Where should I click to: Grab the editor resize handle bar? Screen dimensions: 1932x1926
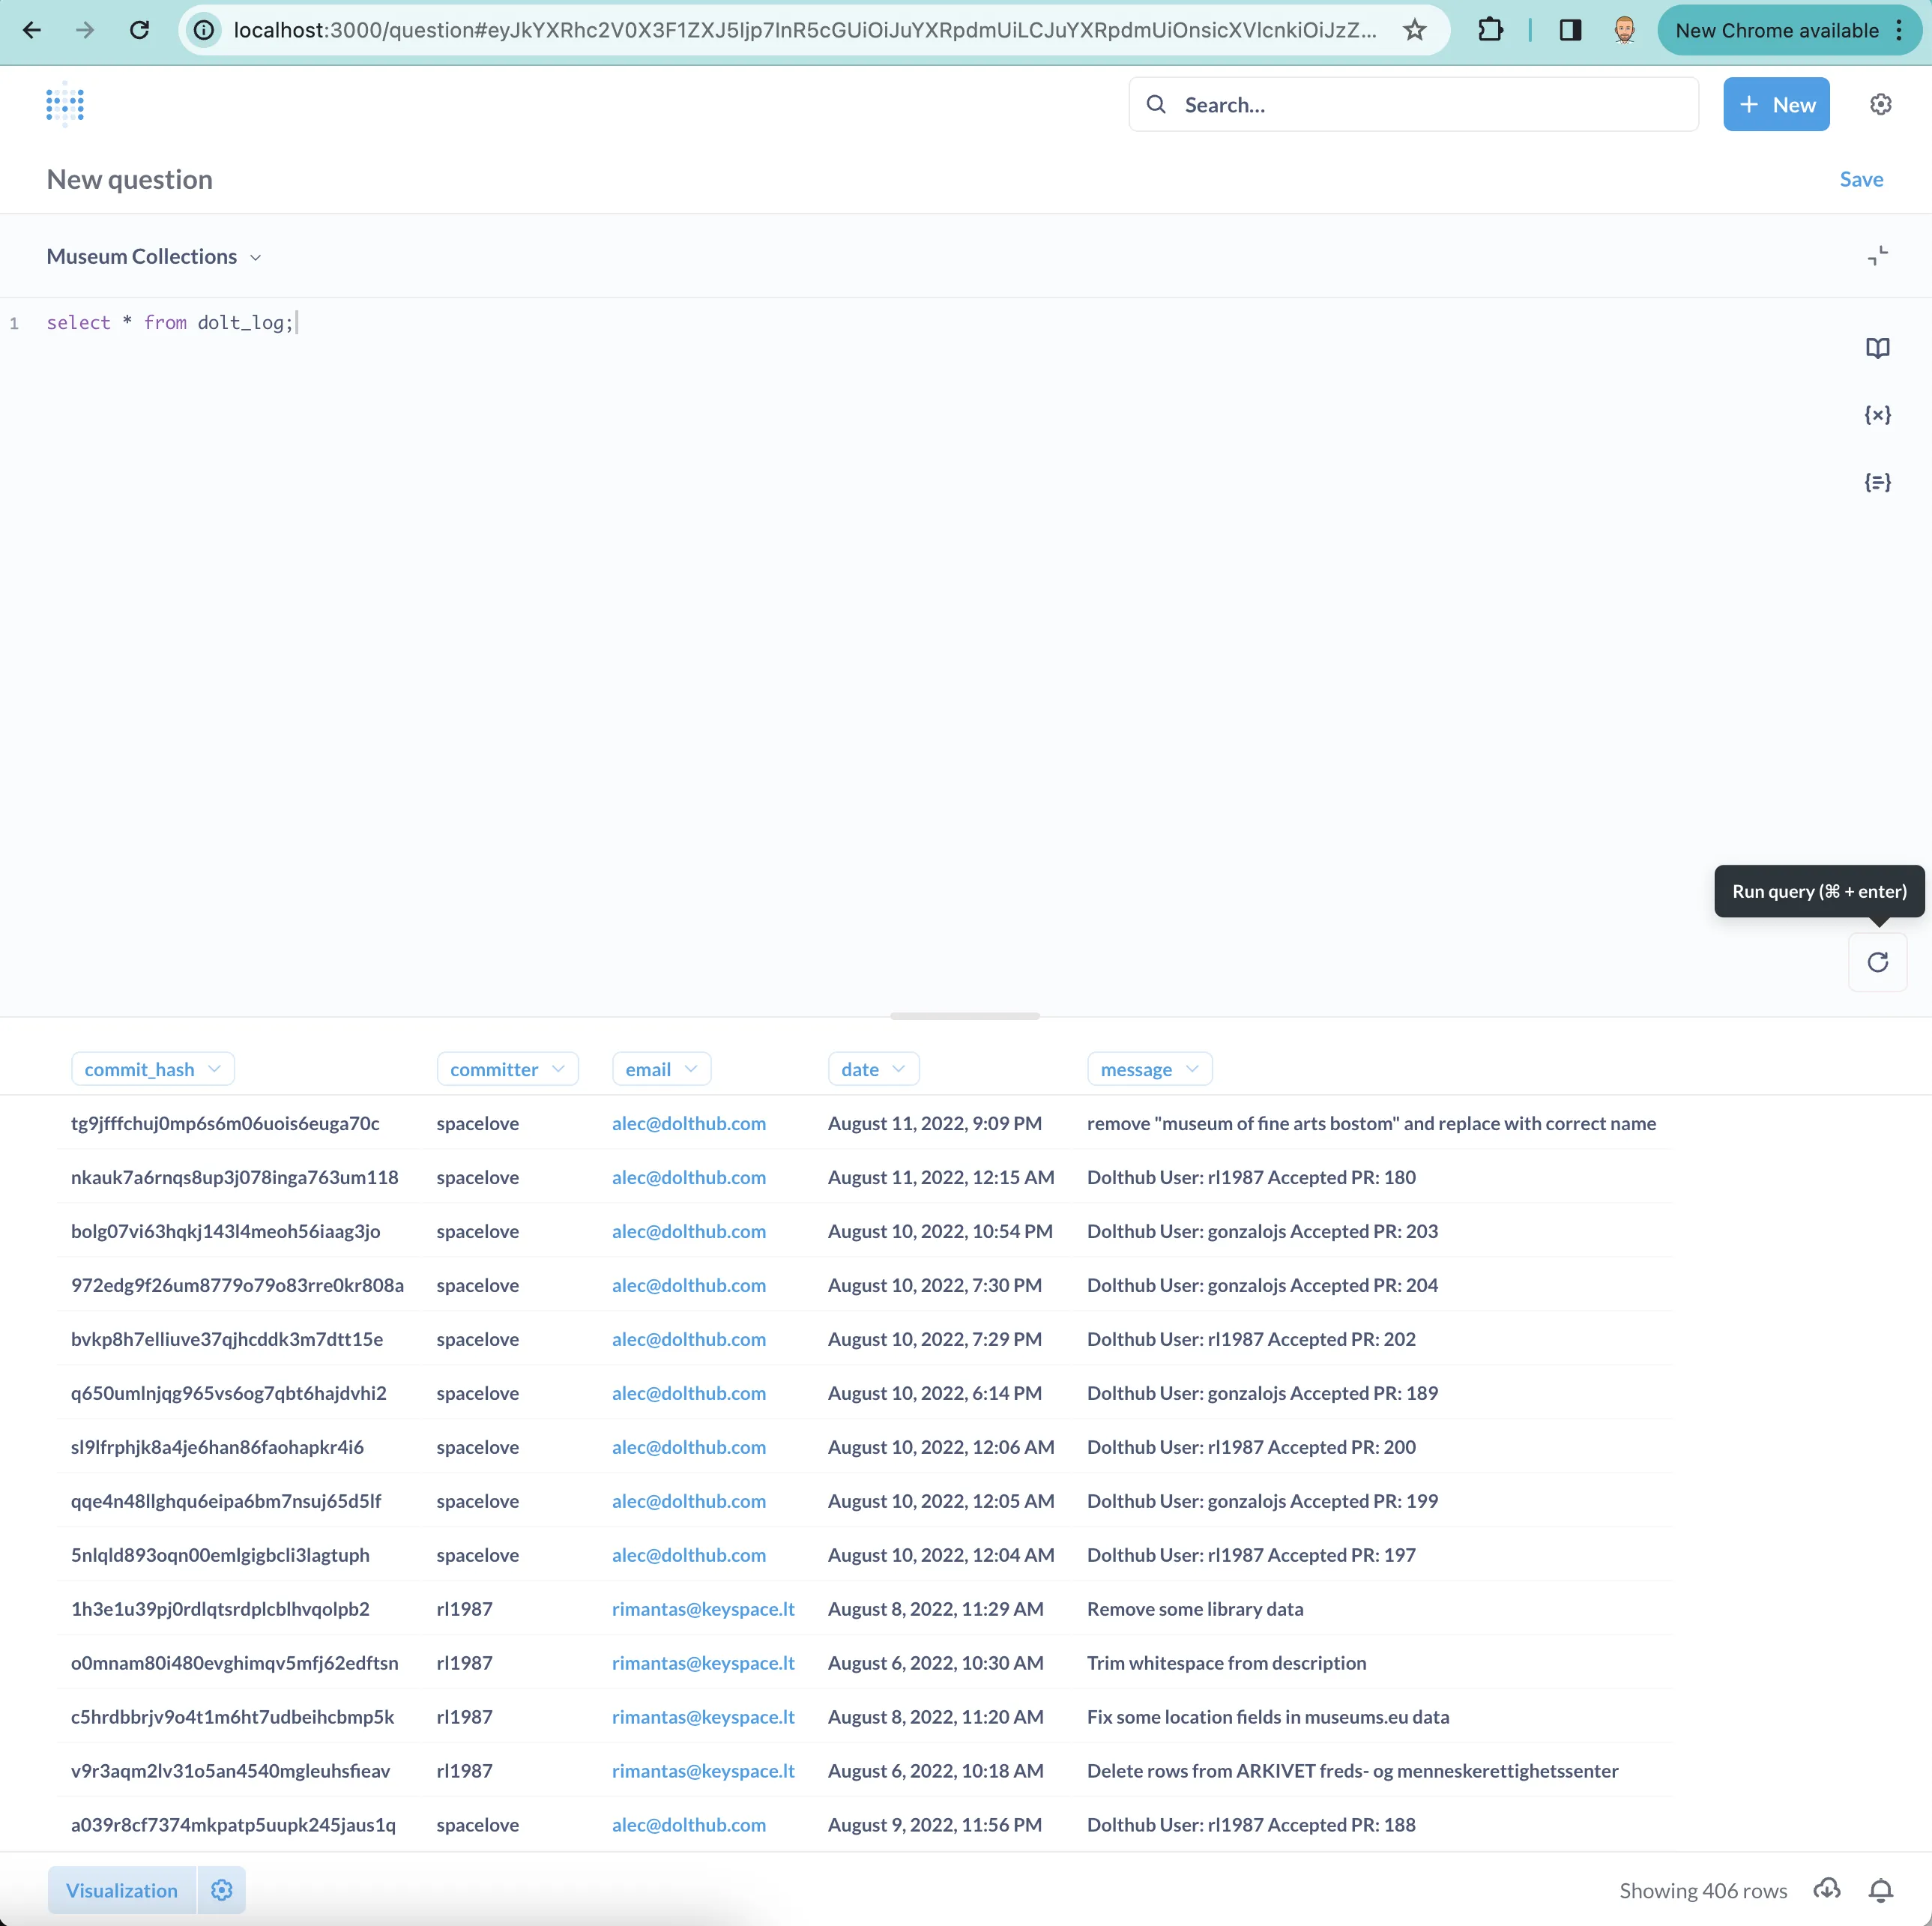coord(964,1016)
